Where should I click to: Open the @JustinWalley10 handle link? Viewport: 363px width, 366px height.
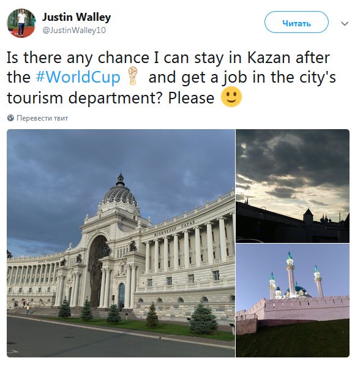[74, 30]
